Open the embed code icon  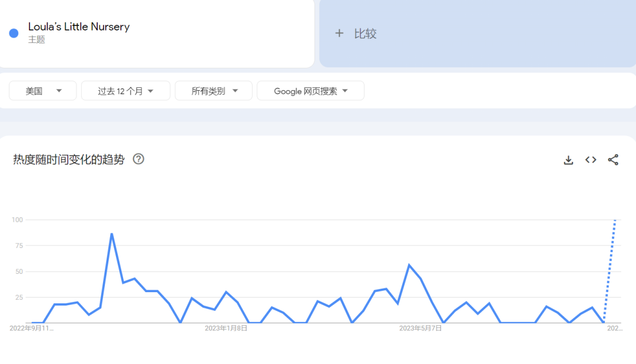coord(591,160)
